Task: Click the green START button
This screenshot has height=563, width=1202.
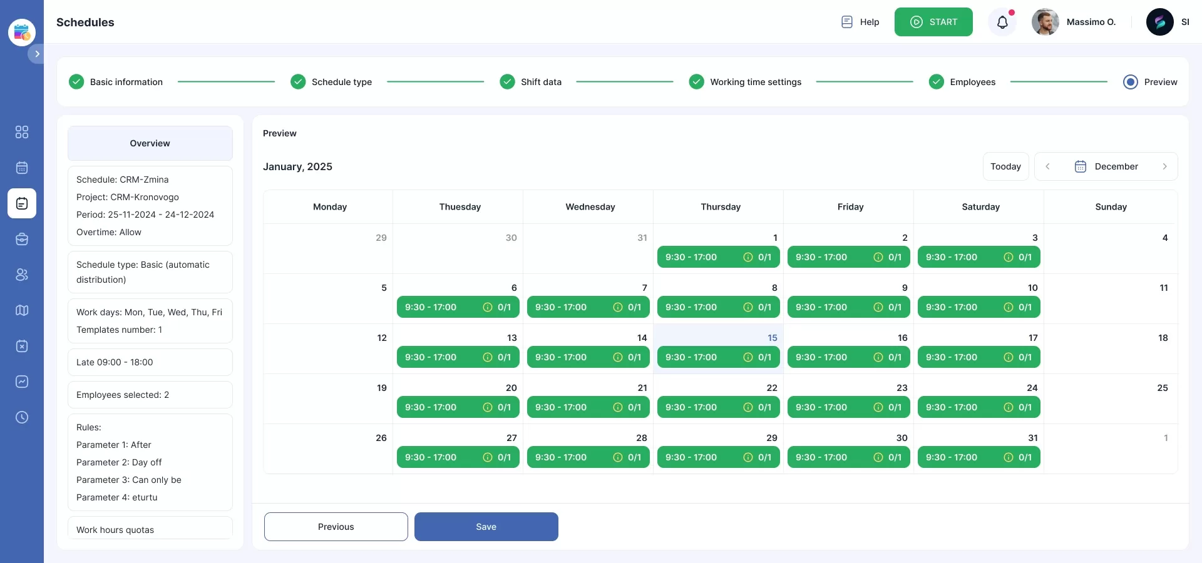Action: pyautogui.click(x=933, y=22)
